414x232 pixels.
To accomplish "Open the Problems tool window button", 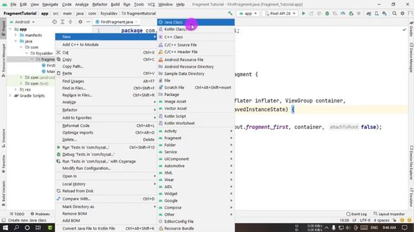I will 40,214.
